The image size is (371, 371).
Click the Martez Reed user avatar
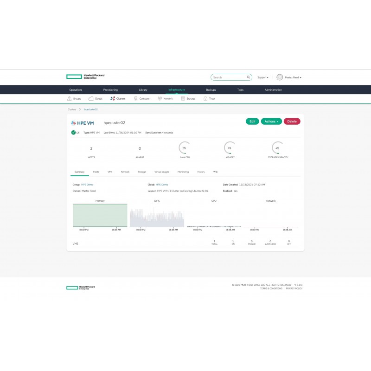[280, 77]
